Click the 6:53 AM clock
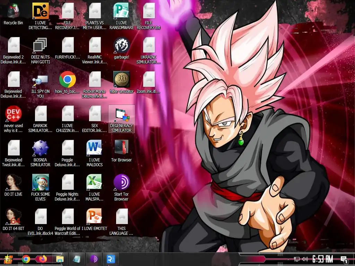This screenshot has width=355, height=266. (323, 259)
